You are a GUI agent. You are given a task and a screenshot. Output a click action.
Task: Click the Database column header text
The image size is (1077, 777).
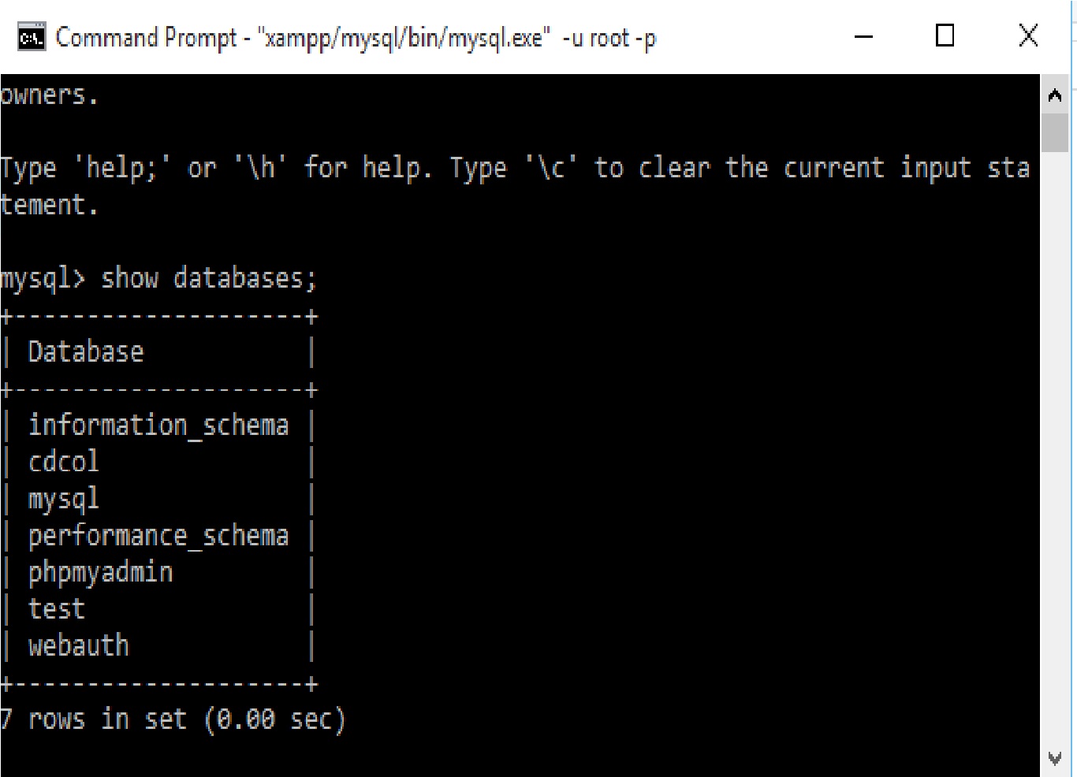pos(85,351)
